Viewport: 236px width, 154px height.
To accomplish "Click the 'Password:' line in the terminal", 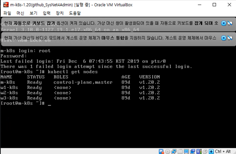I will tap(13, 56).
